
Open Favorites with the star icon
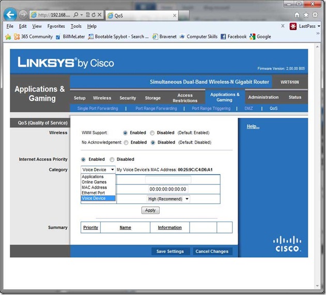pyautogui.click(x=306, y=15)
